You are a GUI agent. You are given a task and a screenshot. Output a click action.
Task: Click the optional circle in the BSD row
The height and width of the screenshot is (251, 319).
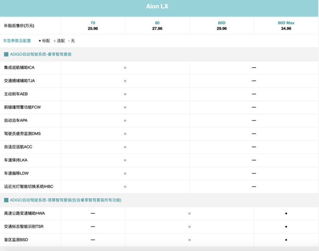(189, 240)
